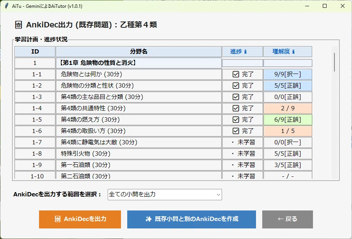Screen dimensions: 352x239
Task: Click the green 6/9[正誤] score cell
Action: (288, 120)
